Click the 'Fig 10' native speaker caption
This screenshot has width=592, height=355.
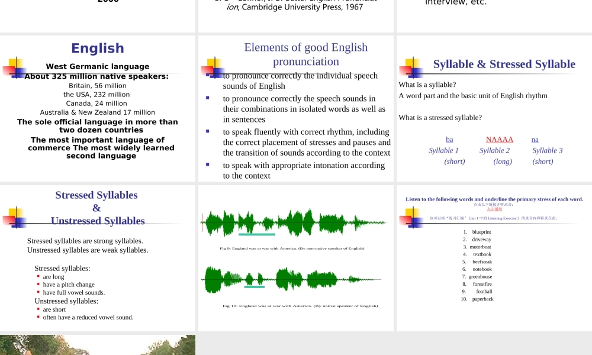click(300, 306)
